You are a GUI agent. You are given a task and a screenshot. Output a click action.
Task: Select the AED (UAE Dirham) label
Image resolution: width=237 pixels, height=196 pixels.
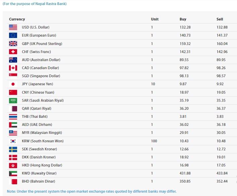pos(37,125)
